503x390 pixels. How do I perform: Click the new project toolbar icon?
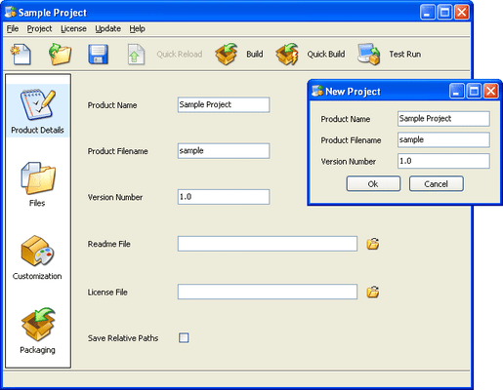pos(21,54)
